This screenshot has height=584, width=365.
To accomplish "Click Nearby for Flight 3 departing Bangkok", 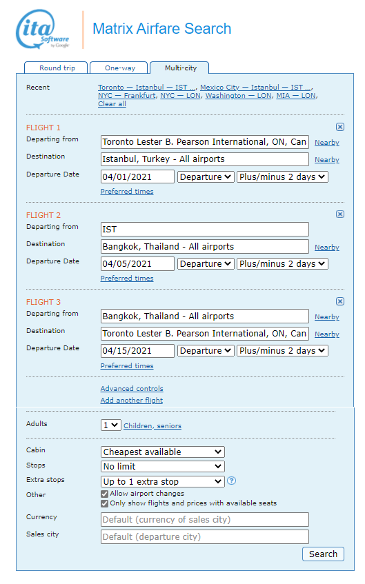I will click(327, 317).
